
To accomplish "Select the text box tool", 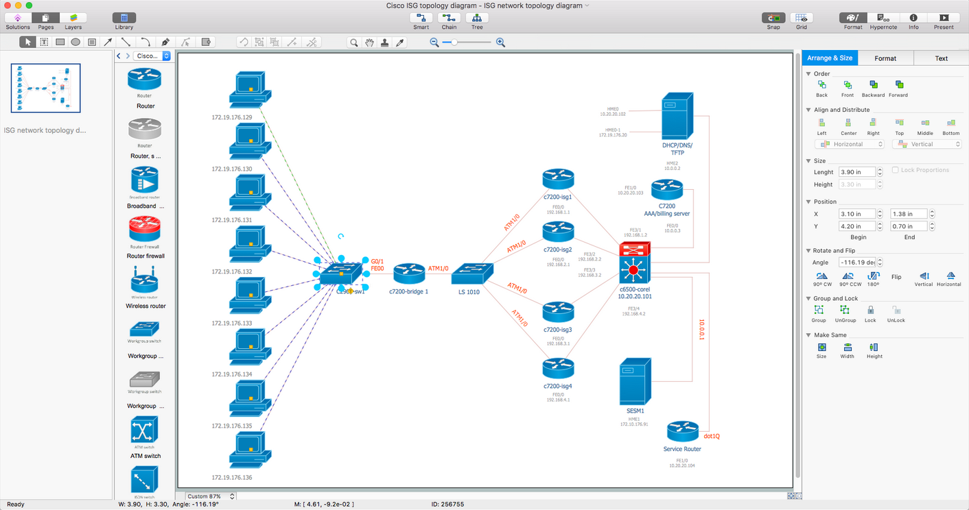I will click(44, 42).
